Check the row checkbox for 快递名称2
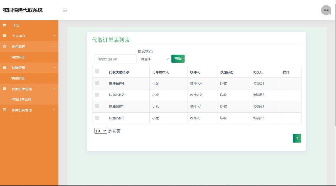Screen dimensions: 336x186 click(97, 95)
